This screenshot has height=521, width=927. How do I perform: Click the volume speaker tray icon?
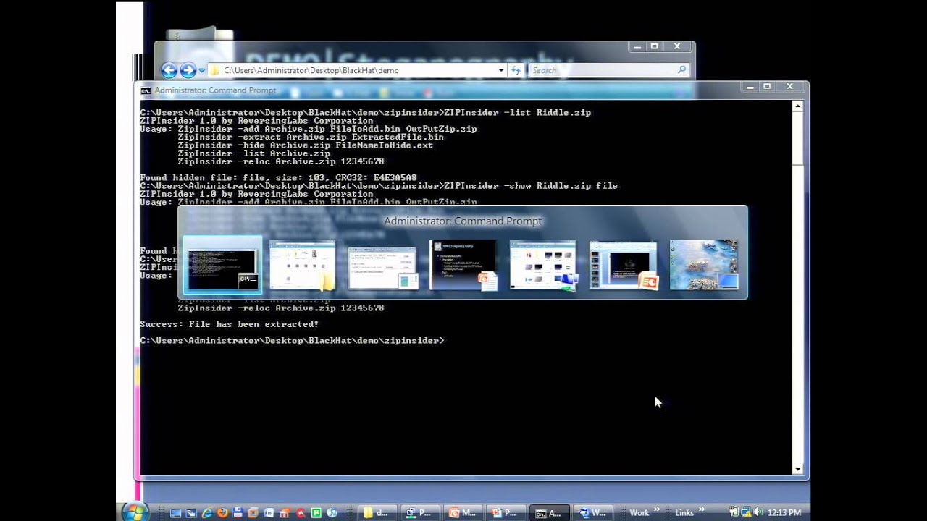click(x=758, y=512)
